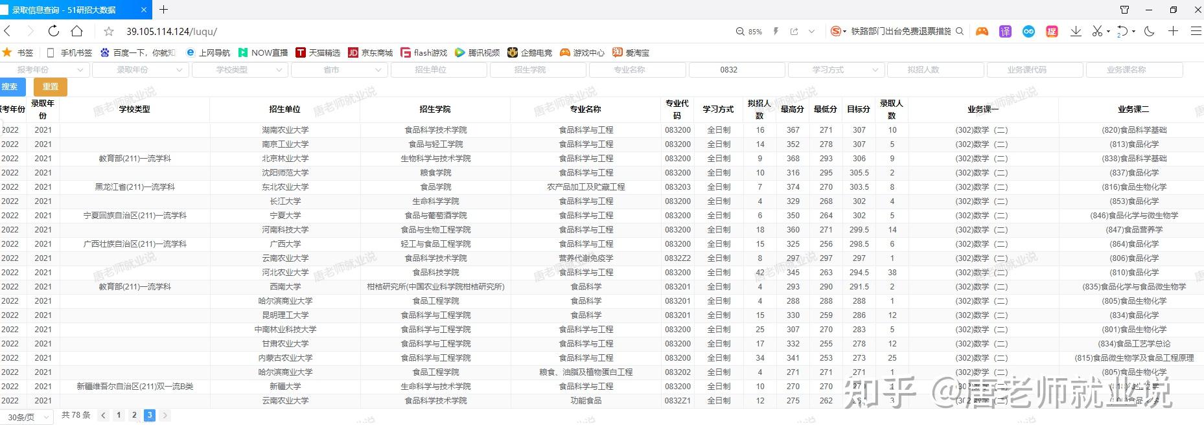Image resolution: width=1204 pixels, height=441 pixels.
Task: Open a new tab with plus button
Action: point(163,10)
